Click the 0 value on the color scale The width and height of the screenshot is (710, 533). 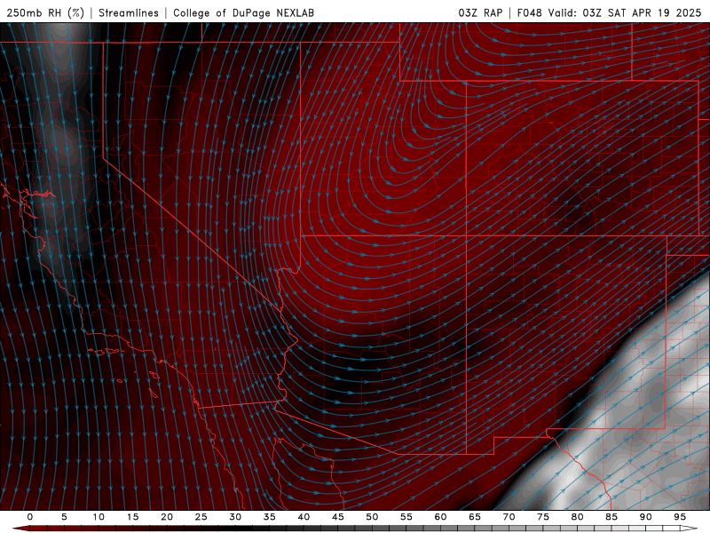click(30, 517)
